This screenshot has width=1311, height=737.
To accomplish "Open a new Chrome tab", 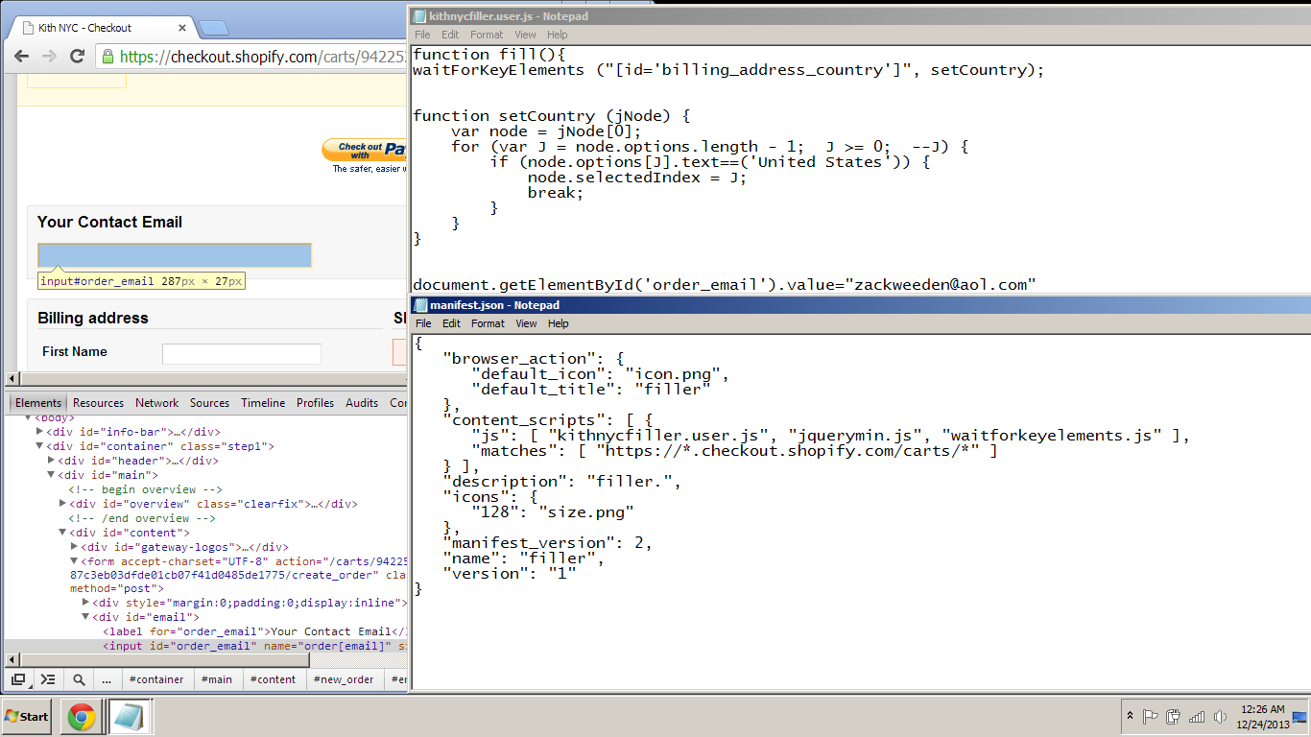I will (x=213, y=28).
